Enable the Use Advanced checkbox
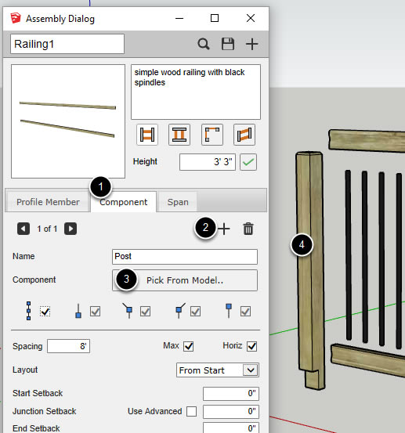The image size is (405, 433). click(191, 411)
